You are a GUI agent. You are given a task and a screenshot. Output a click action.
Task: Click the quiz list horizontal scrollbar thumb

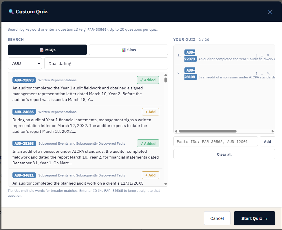[208, 131]
